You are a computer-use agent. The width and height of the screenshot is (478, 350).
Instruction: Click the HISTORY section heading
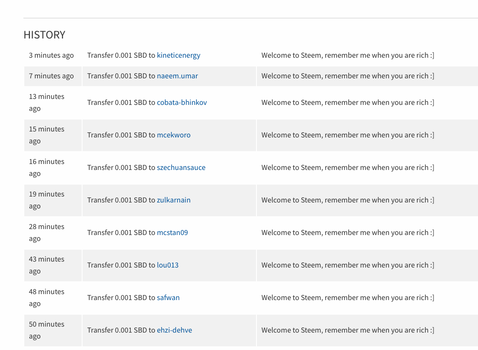(x=44, y=35)
